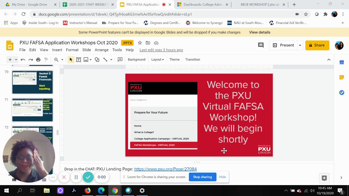This screenshot has height=196, width=349.
Task: Open the pxu.org landing page link
Action: click(x=166, y=169)
